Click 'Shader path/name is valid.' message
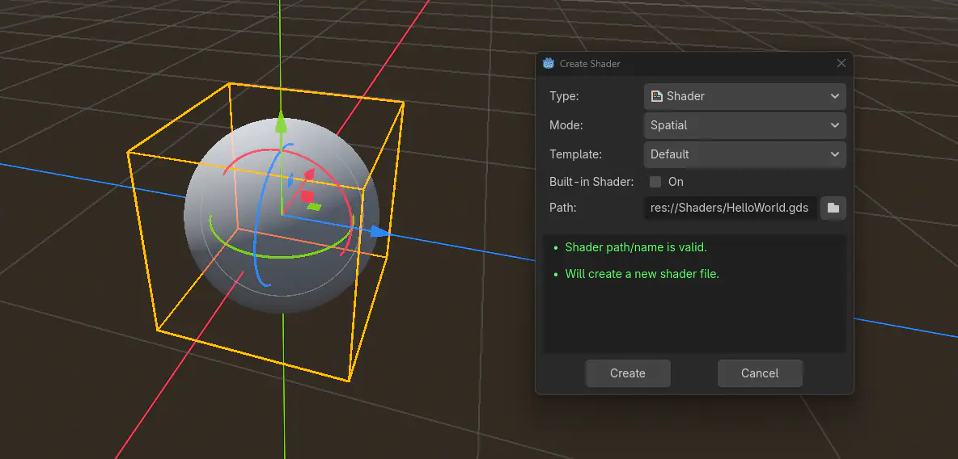The image size is (958, 459). pos(636,247)
